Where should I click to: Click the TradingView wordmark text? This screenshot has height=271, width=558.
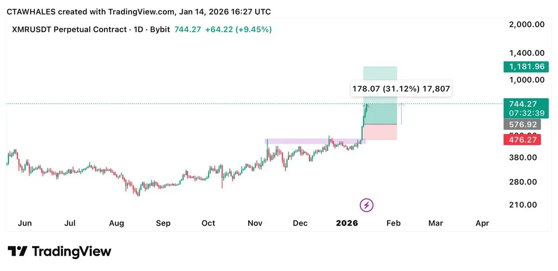point(72,252)
